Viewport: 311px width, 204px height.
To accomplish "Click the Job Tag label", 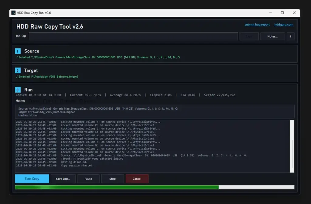I will [x=21, y=36].
